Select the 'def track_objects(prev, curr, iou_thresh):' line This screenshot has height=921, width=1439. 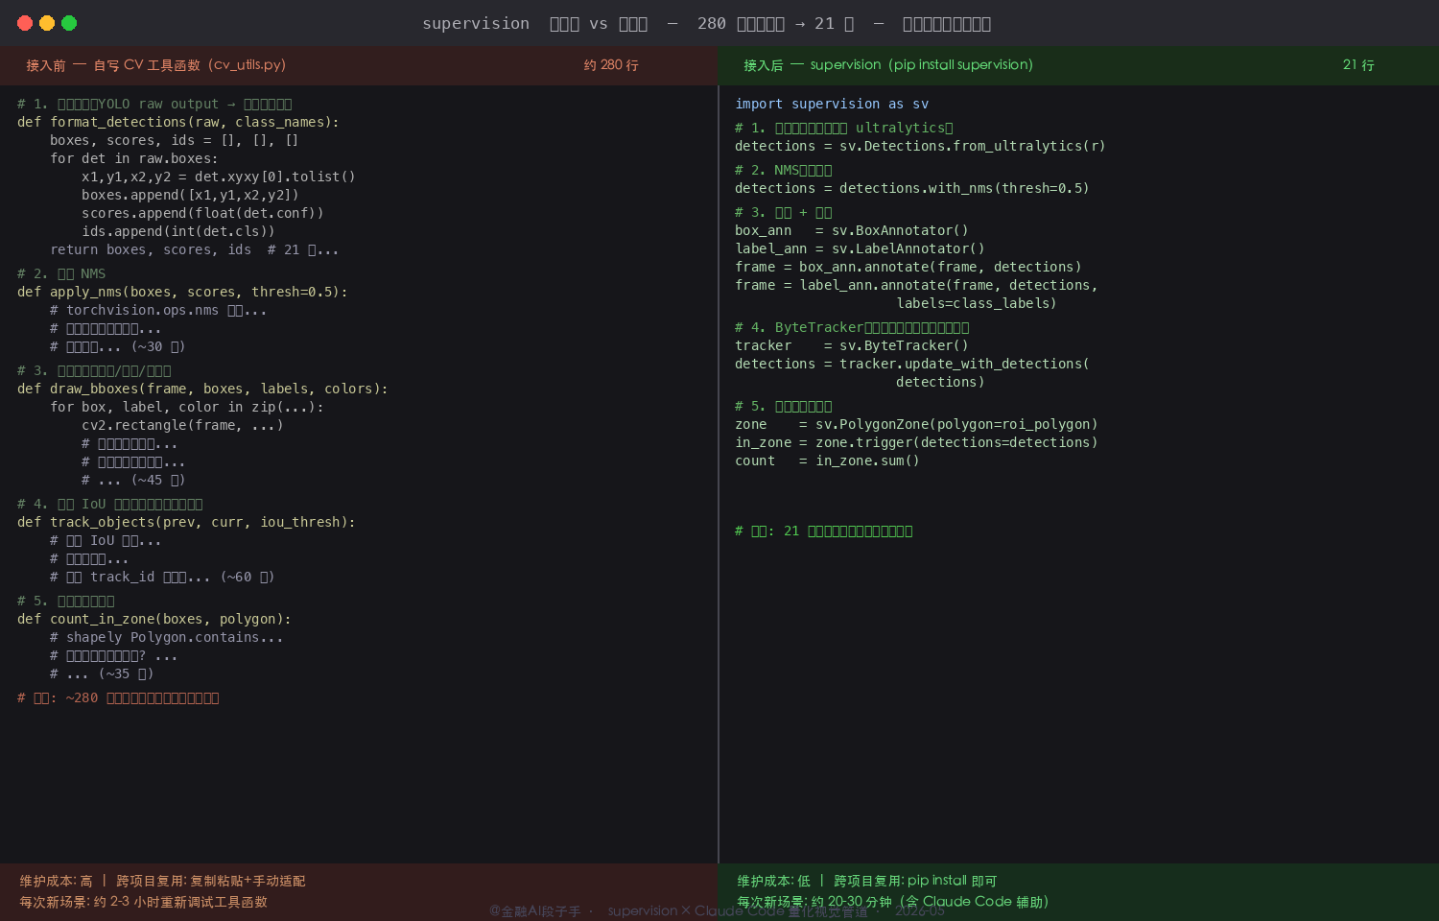(186, 522)
